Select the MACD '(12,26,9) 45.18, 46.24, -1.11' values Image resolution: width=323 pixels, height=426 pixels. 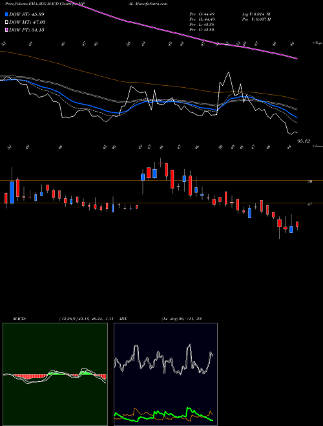click(86, 319)
